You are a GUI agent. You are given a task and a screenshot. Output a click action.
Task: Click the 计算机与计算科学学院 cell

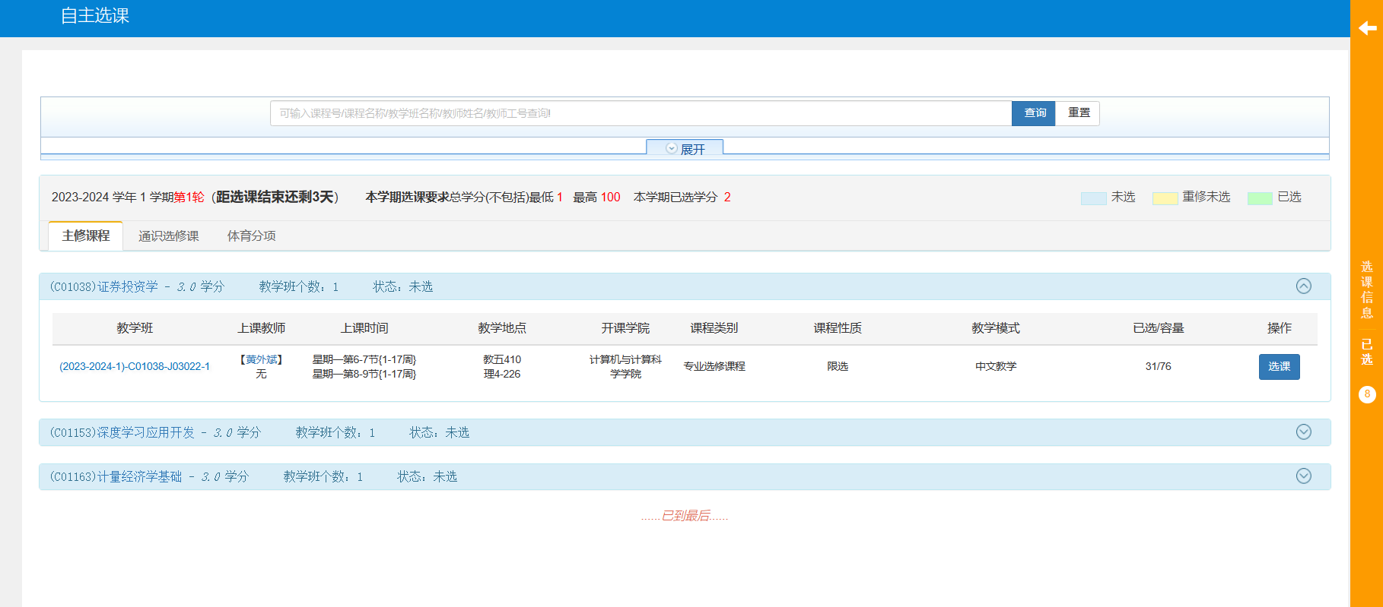625,367
